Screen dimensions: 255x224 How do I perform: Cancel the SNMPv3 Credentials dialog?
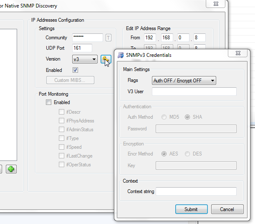(227, 209)
